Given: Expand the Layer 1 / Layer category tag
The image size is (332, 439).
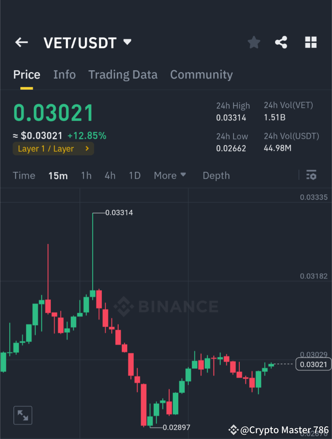Looking at the screenshot, I should (53, 149).
